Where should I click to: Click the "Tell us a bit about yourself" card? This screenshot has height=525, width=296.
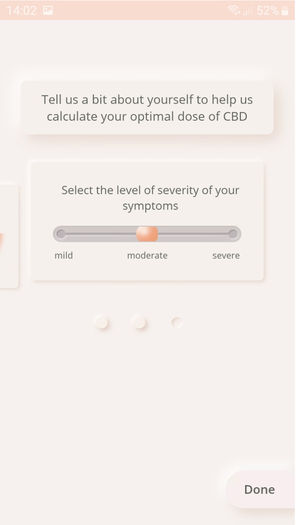pyautogui.click(x=147, y=108)
